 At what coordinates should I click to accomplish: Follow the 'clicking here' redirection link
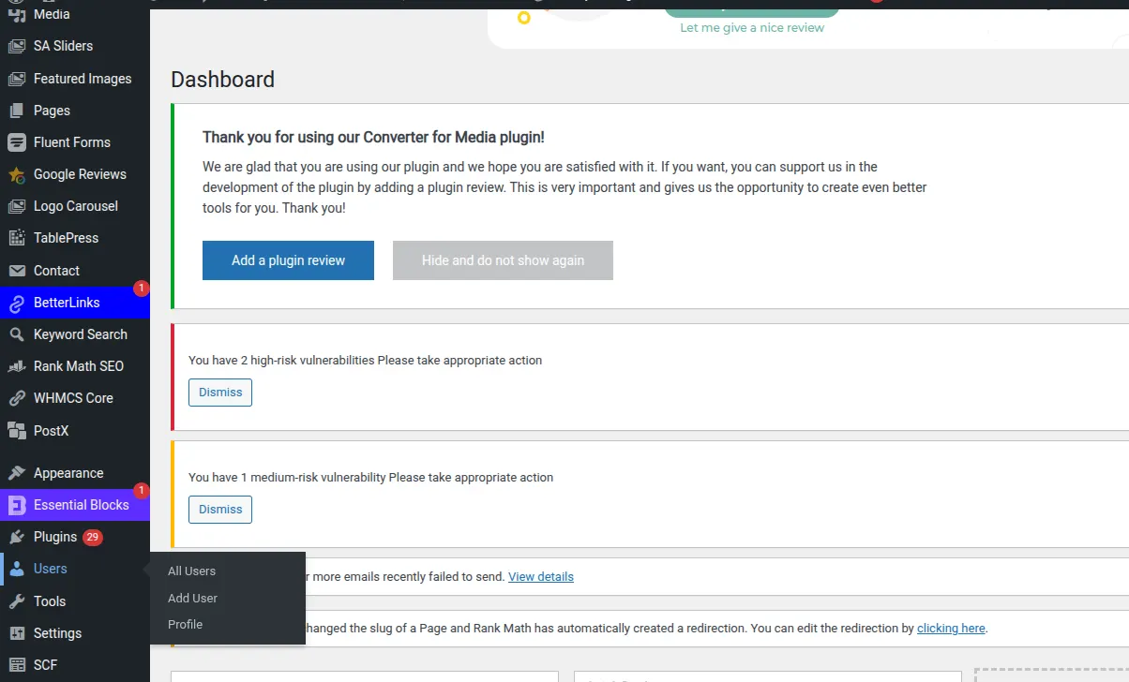[x=951, y=628]
